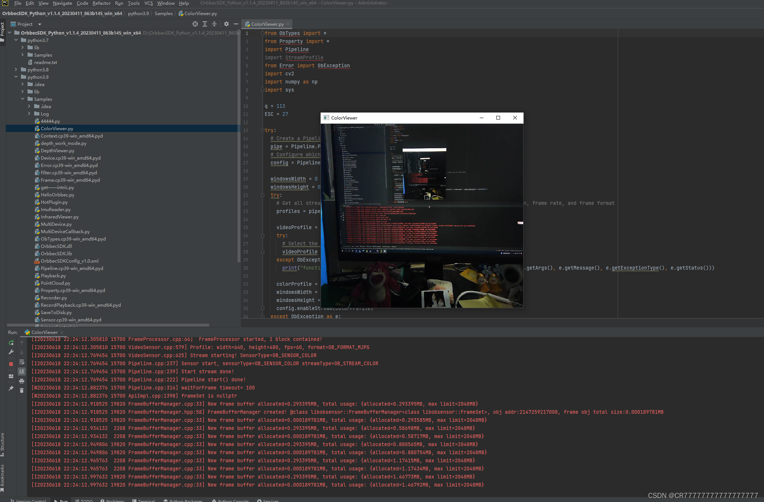The image size is (764, 502).
Task: Click the Rerun ColorViewer icon
Action: point(11,343)
